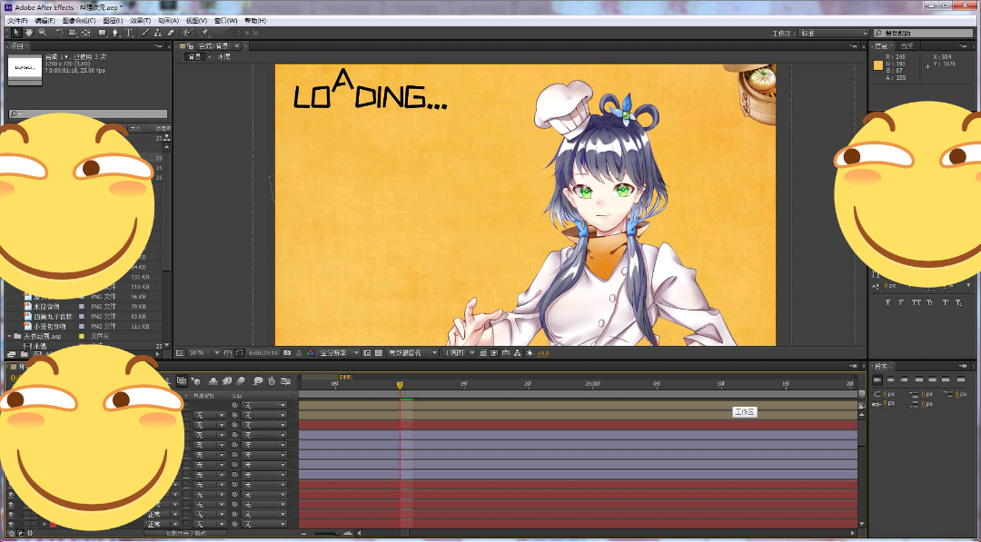Toggle the region of interest button
This screenshot has width=981, height=542.
[367, 353]
